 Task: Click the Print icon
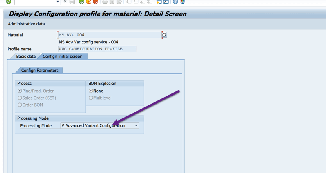tap(105, 2)
